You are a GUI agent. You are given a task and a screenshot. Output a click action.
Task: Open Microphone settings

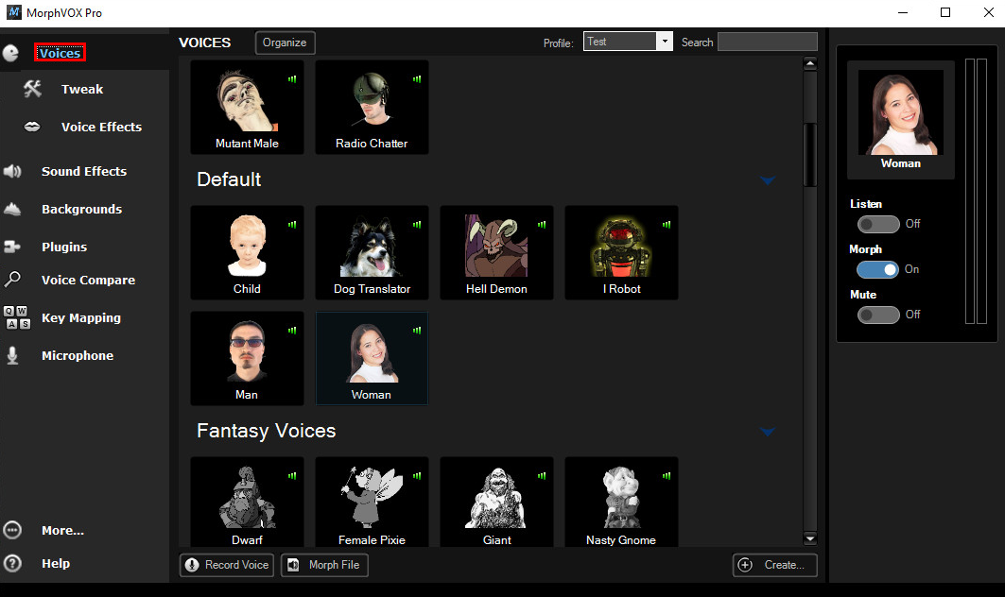pos(78,355)
